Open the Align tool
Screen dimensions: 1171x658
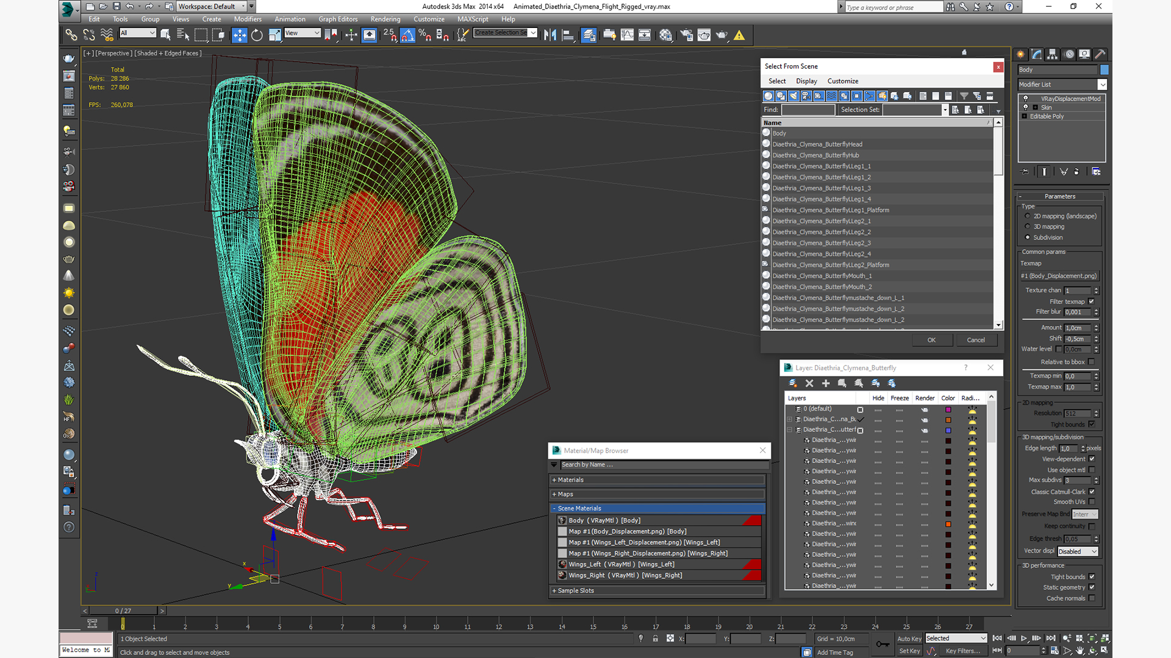coord(568,35)
